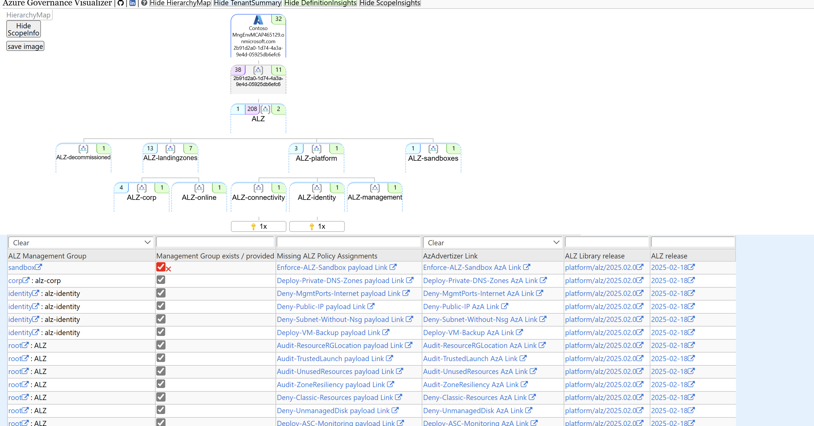Toggle the red checkbox in sandbox row

pos(161,267)
